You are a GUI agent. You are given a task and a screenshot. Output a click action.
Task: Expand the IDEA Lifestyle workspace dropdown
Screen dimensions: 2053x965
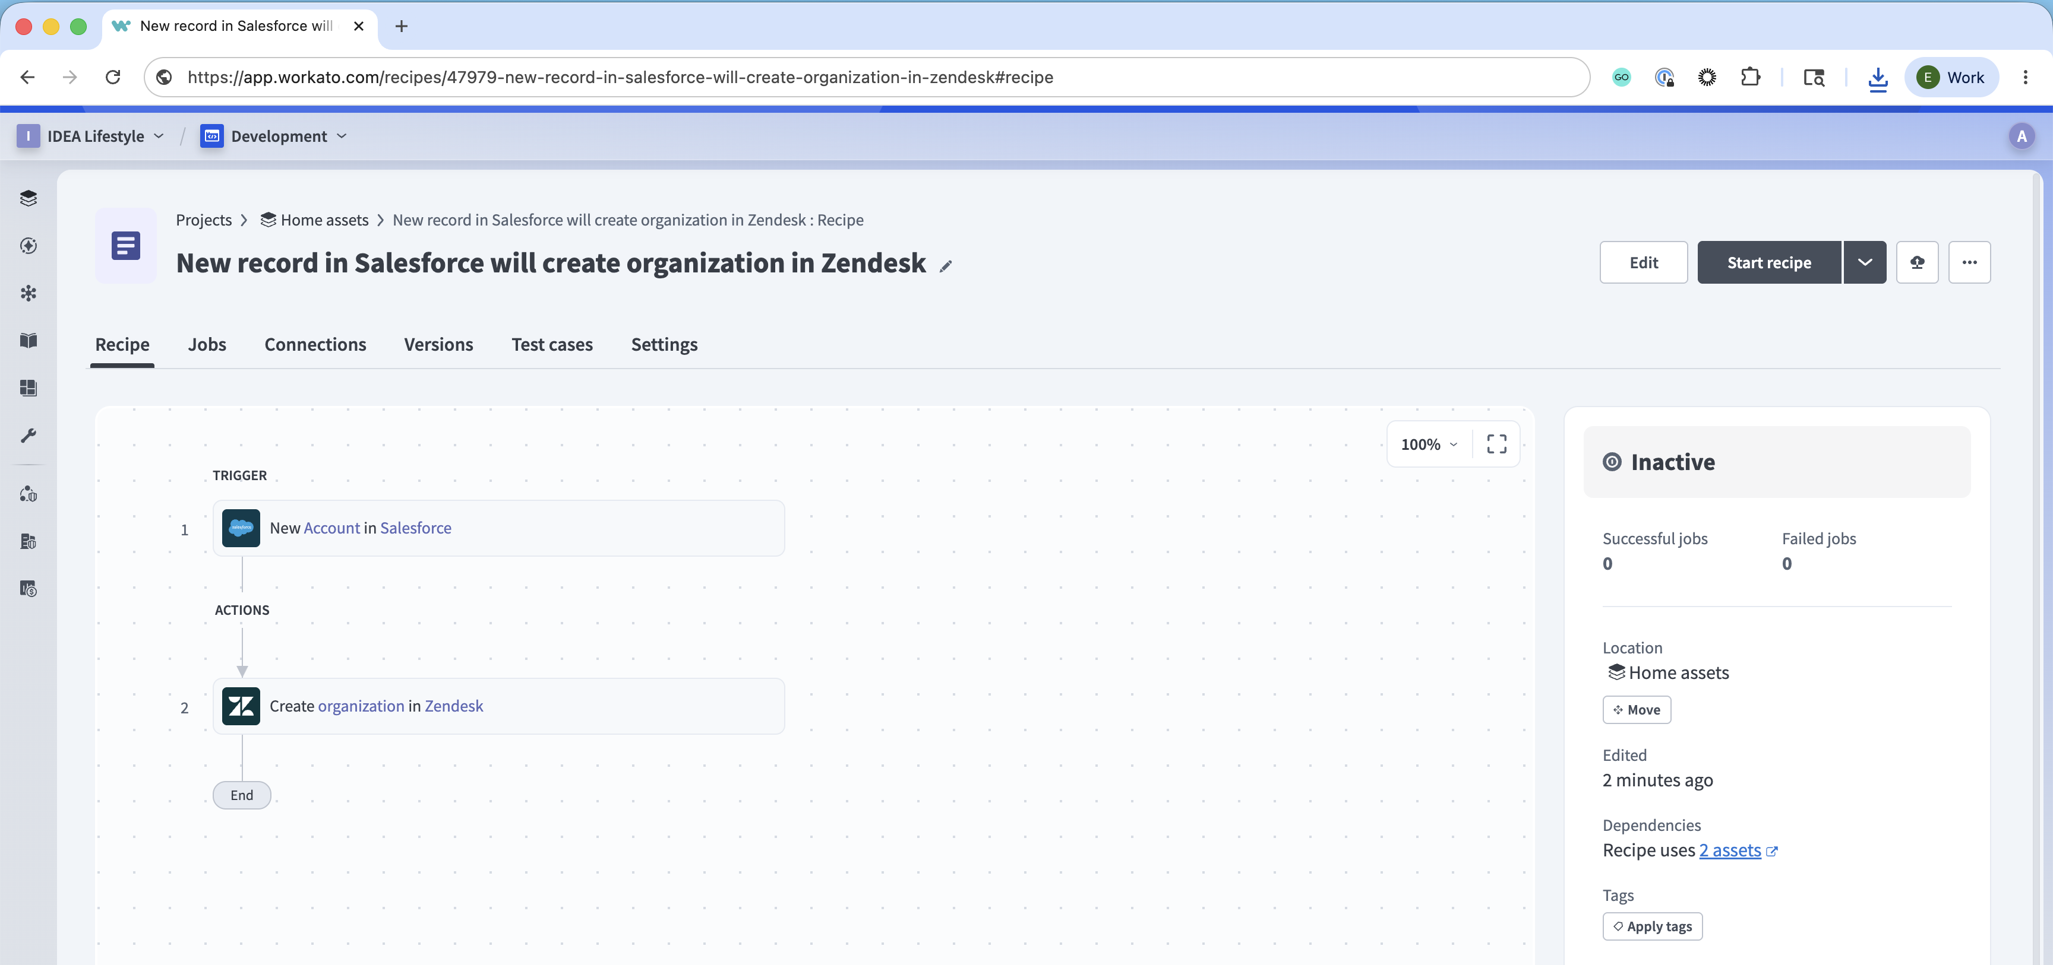[91, 136]
